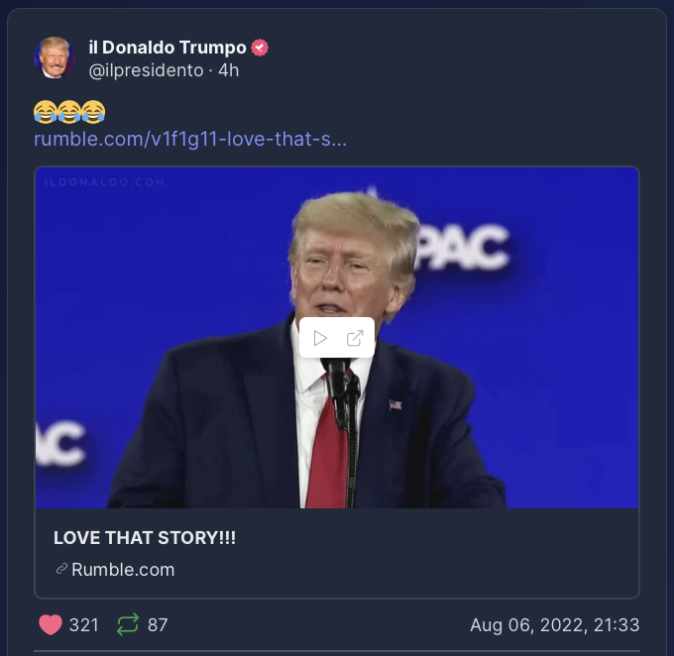Open video in external window icon
Viewport: 674px width, 656px height.
[355, 338]
